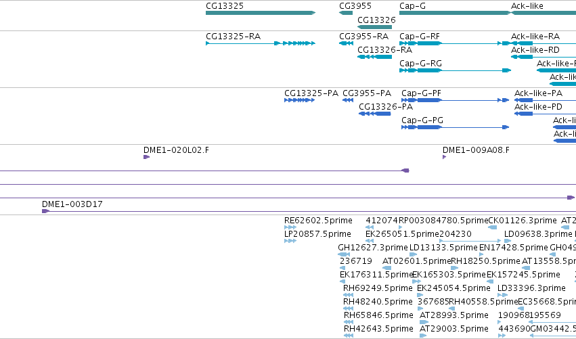576x339 pixels.
Task: Select the CG13325 gene feature
Action: click(261, 13)
